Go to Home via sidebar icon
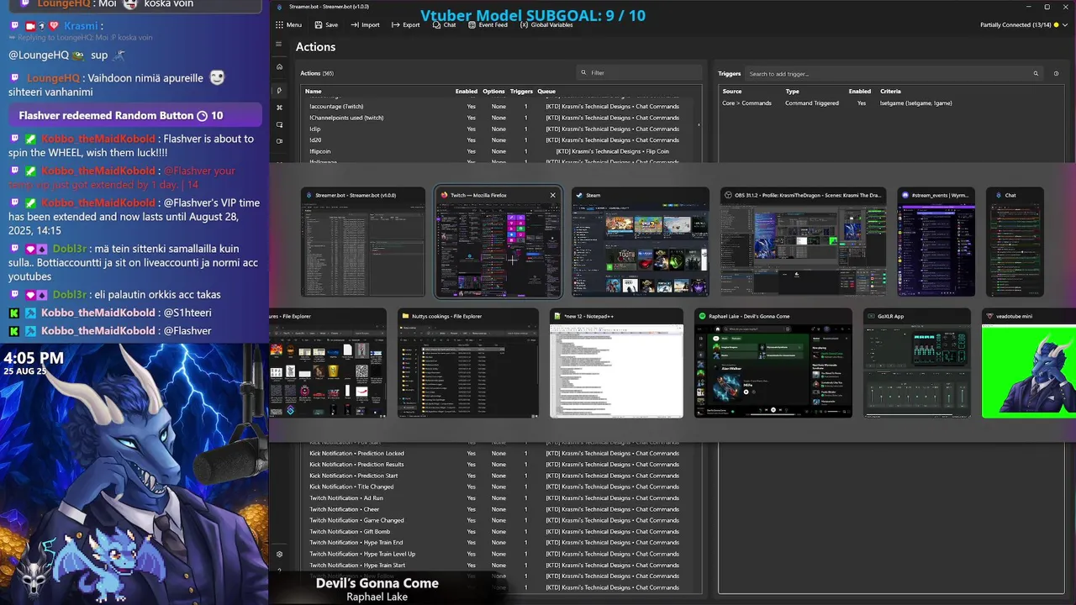Image resolution: width=1076 pixels, height=605 pixels. pos(279,67)
